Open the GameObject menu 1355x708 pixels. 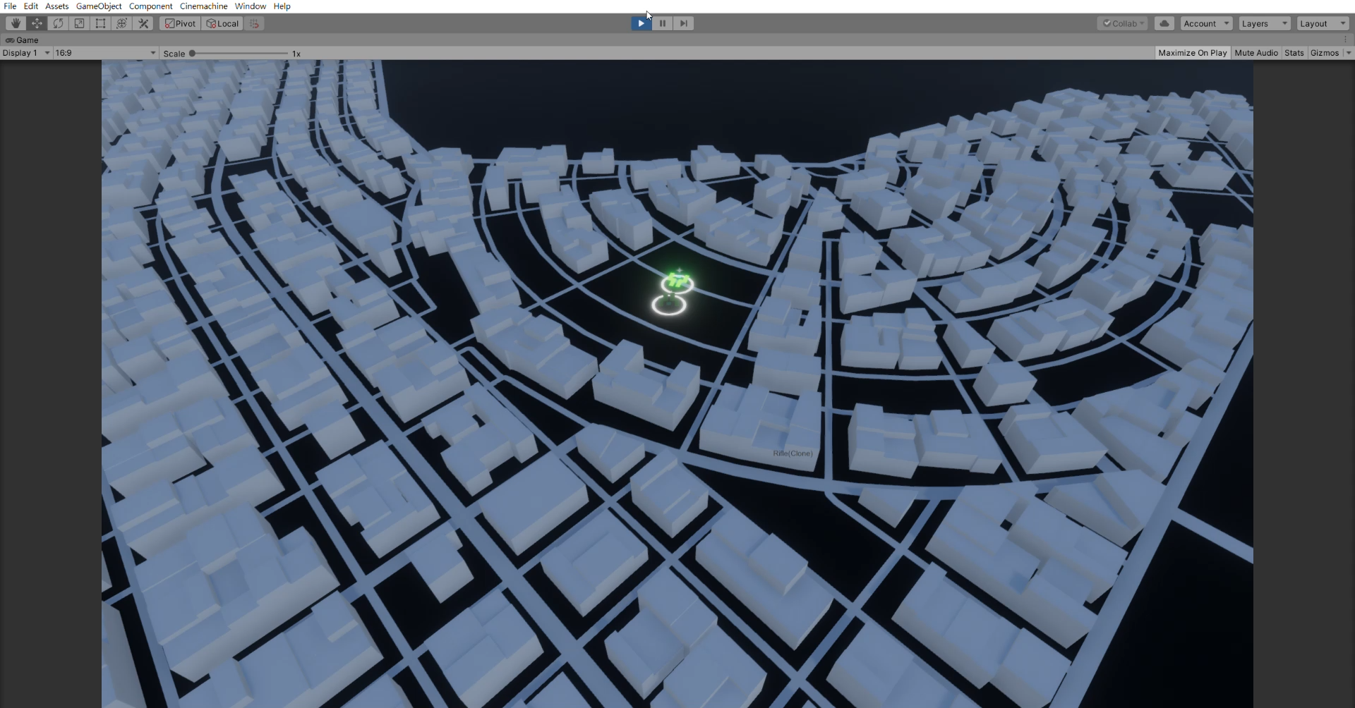[99, 6]
